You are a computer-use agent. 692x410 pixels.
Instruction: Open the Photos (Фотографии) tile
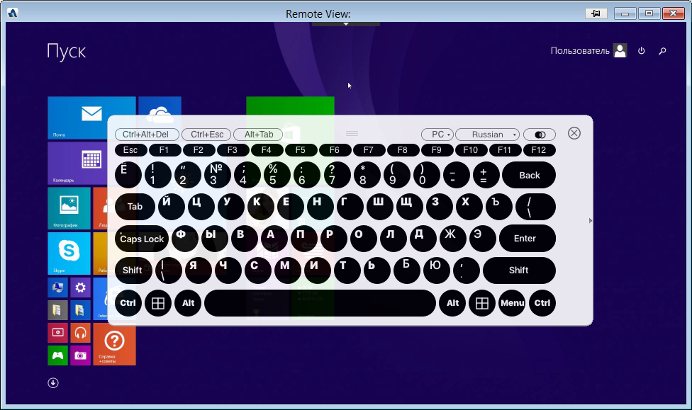69,208
